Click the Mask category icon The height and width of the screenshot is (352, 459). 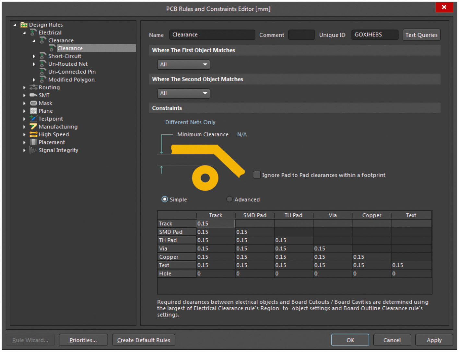(x=33, y=103)
